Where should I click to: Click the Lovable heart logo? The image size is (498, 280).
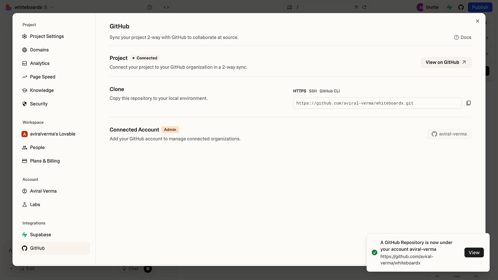(9, 7)
